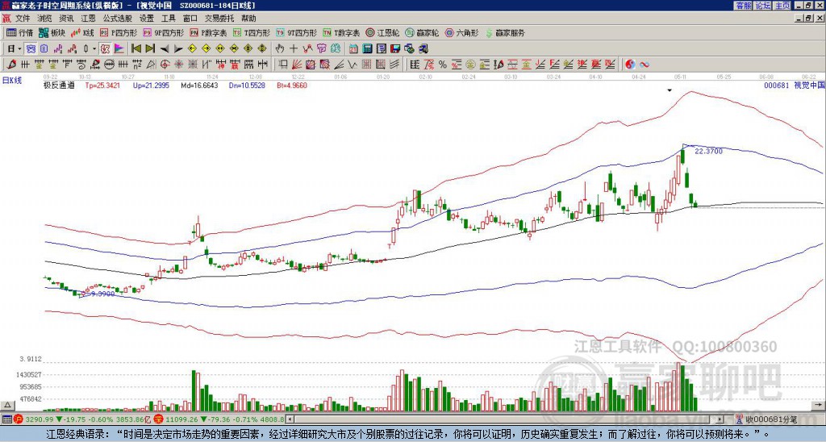This screenshot has width=826, height=442.
Task: Click the 000681 视觉中国 stock label
Action: point(794,85)
